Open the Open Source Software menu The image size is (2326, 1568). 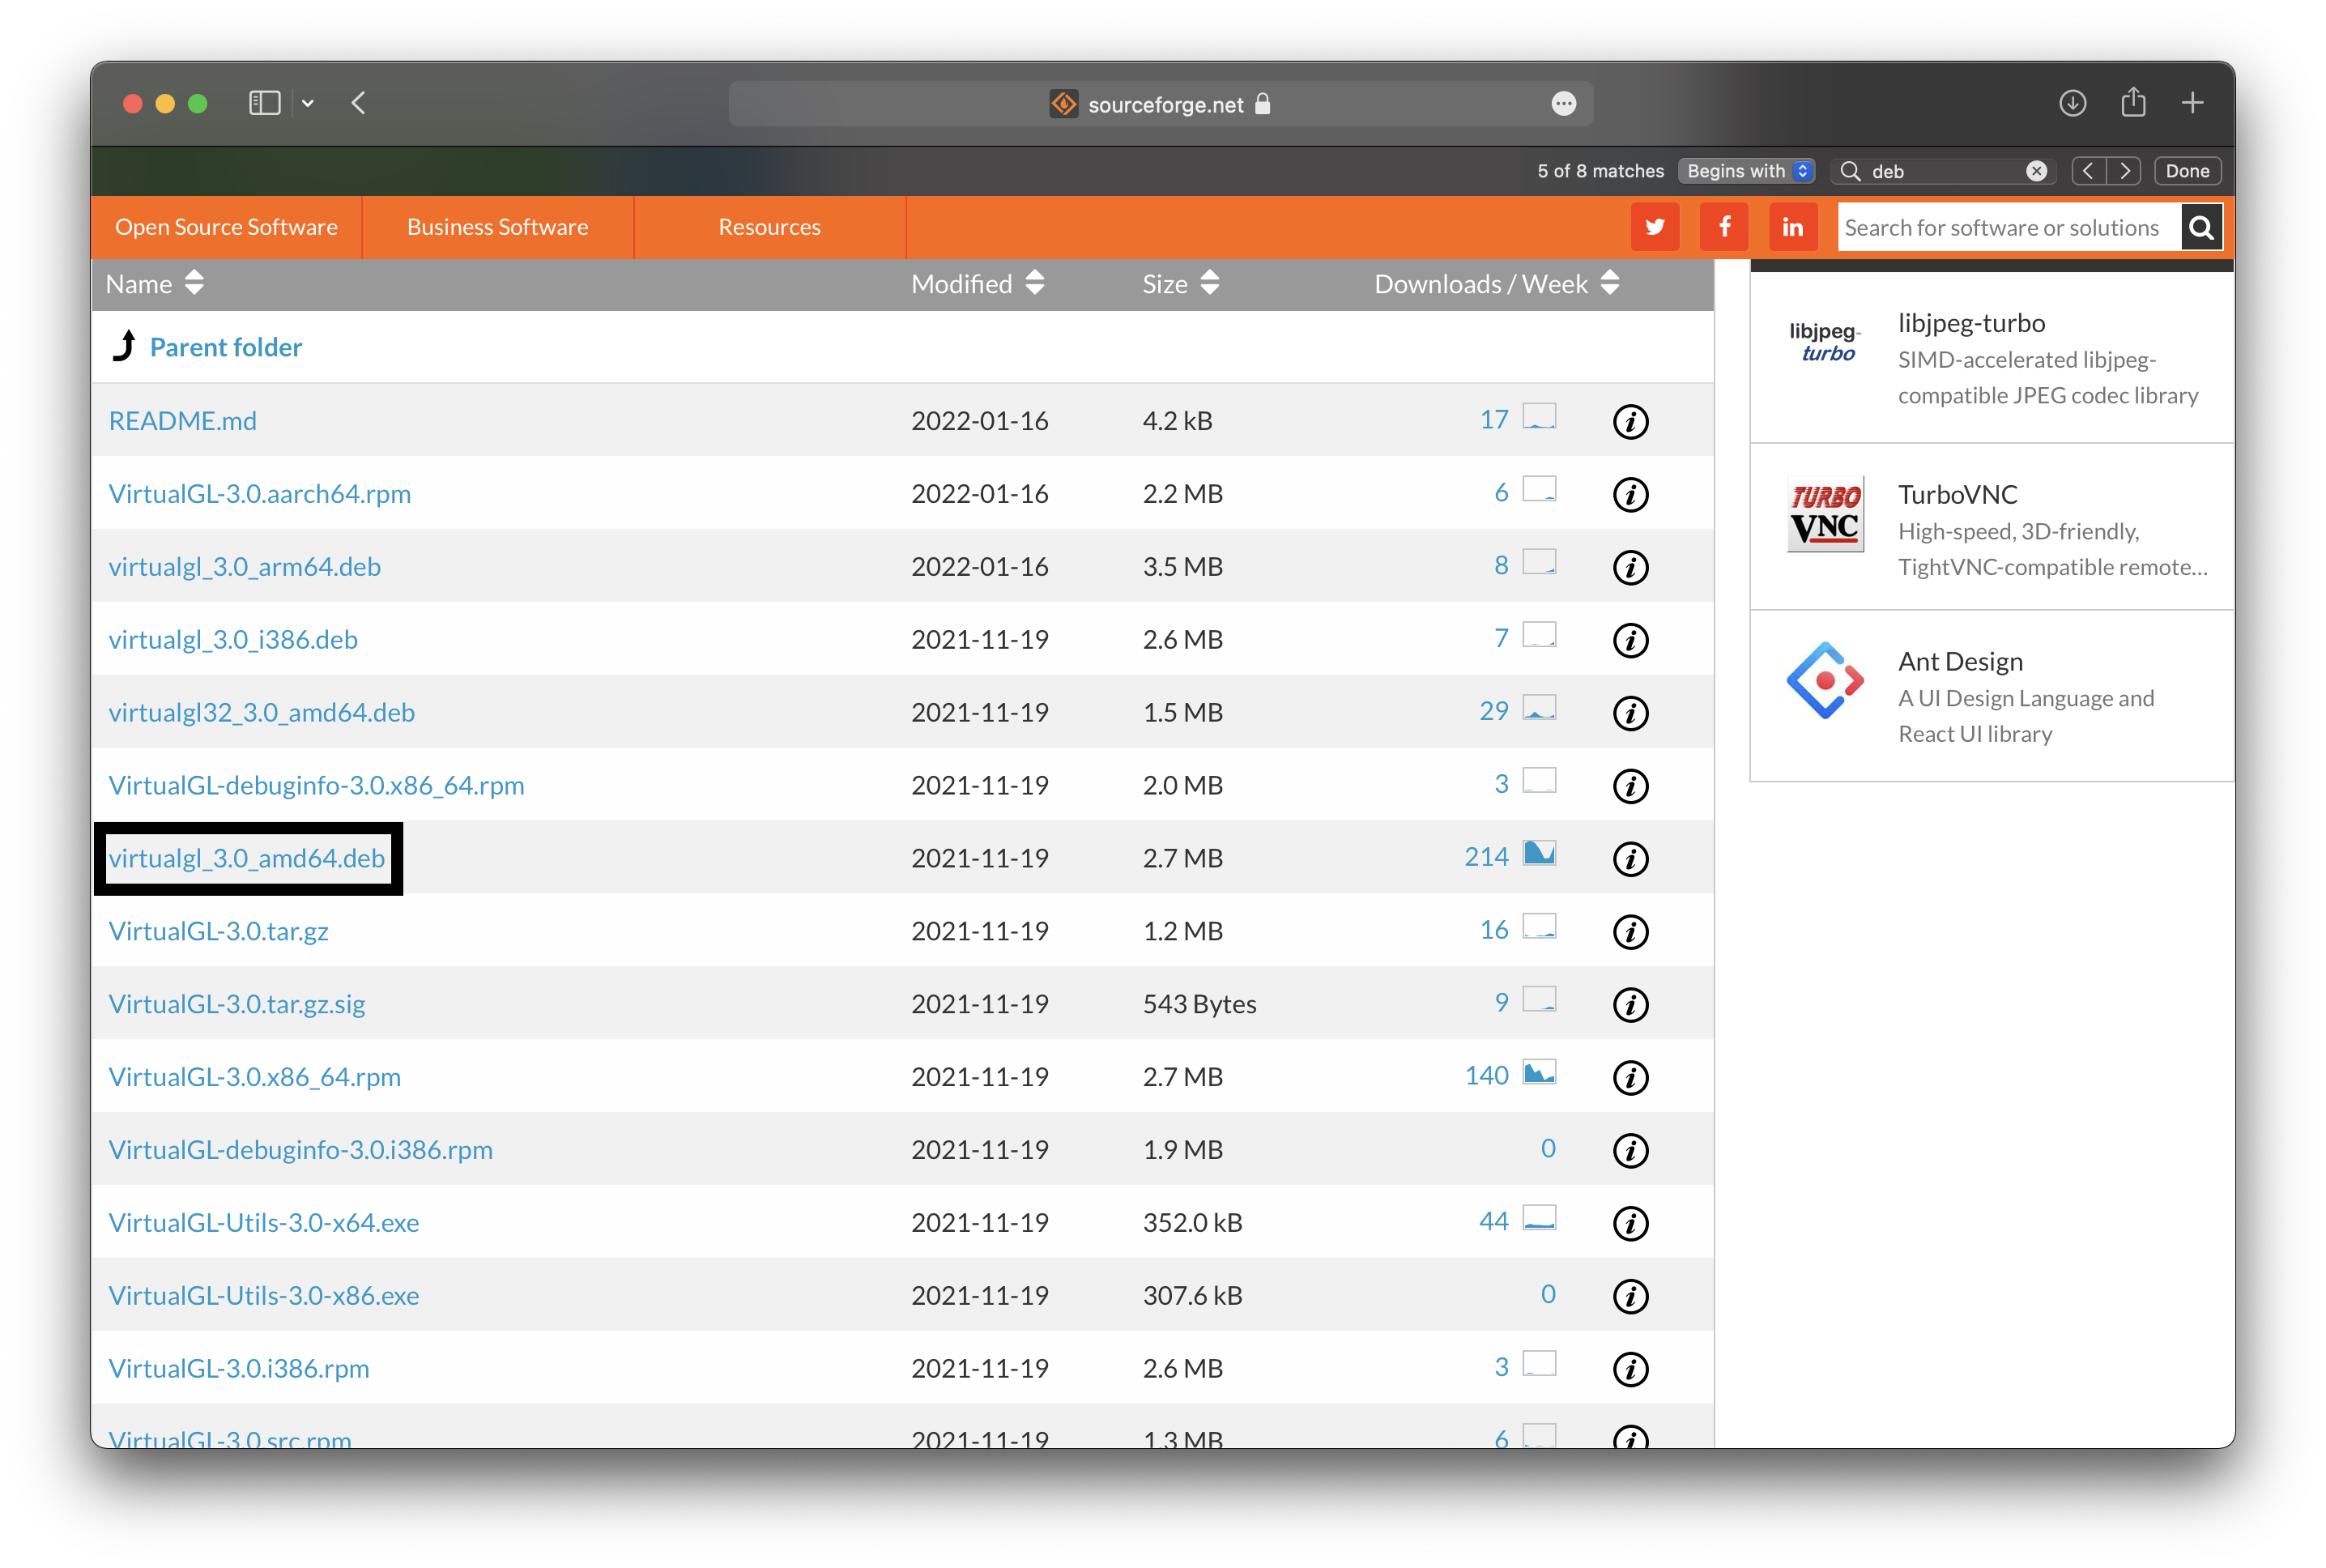[226, 227]
